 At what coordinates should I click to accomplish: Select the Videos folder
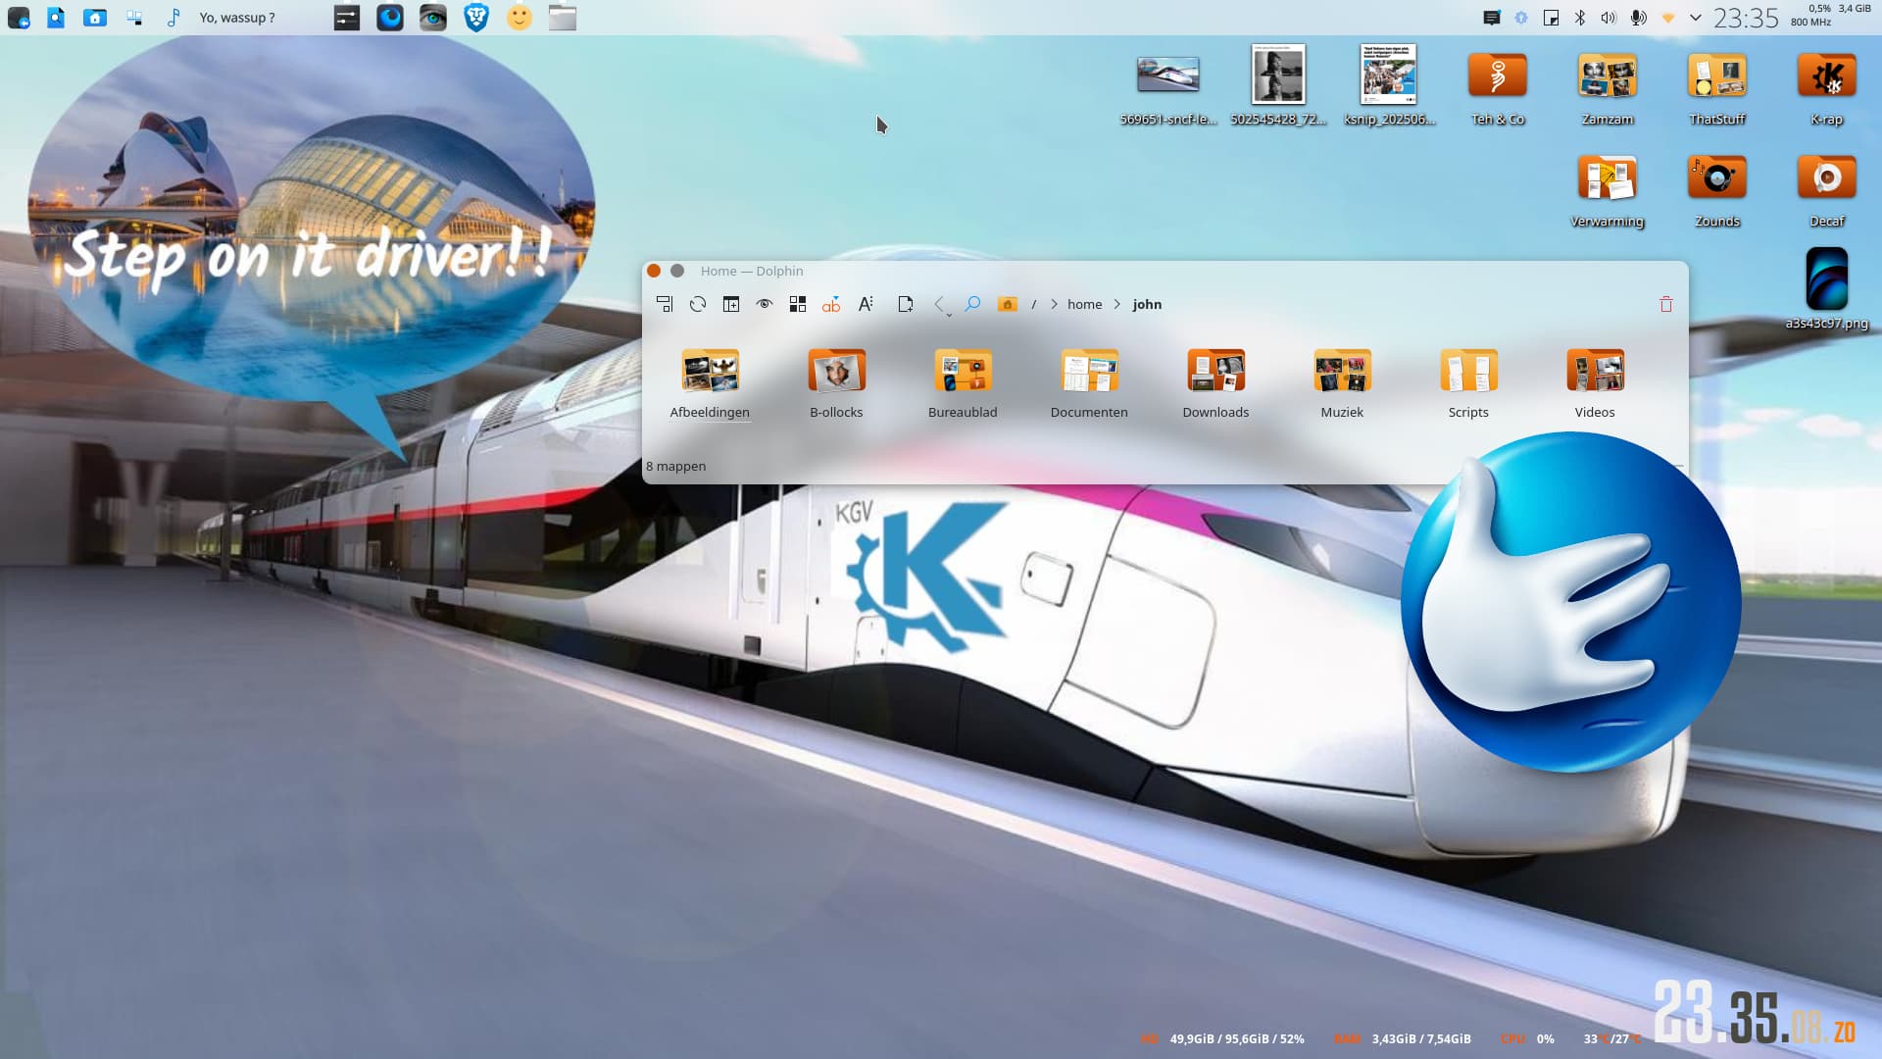[x=1595, y=384]
